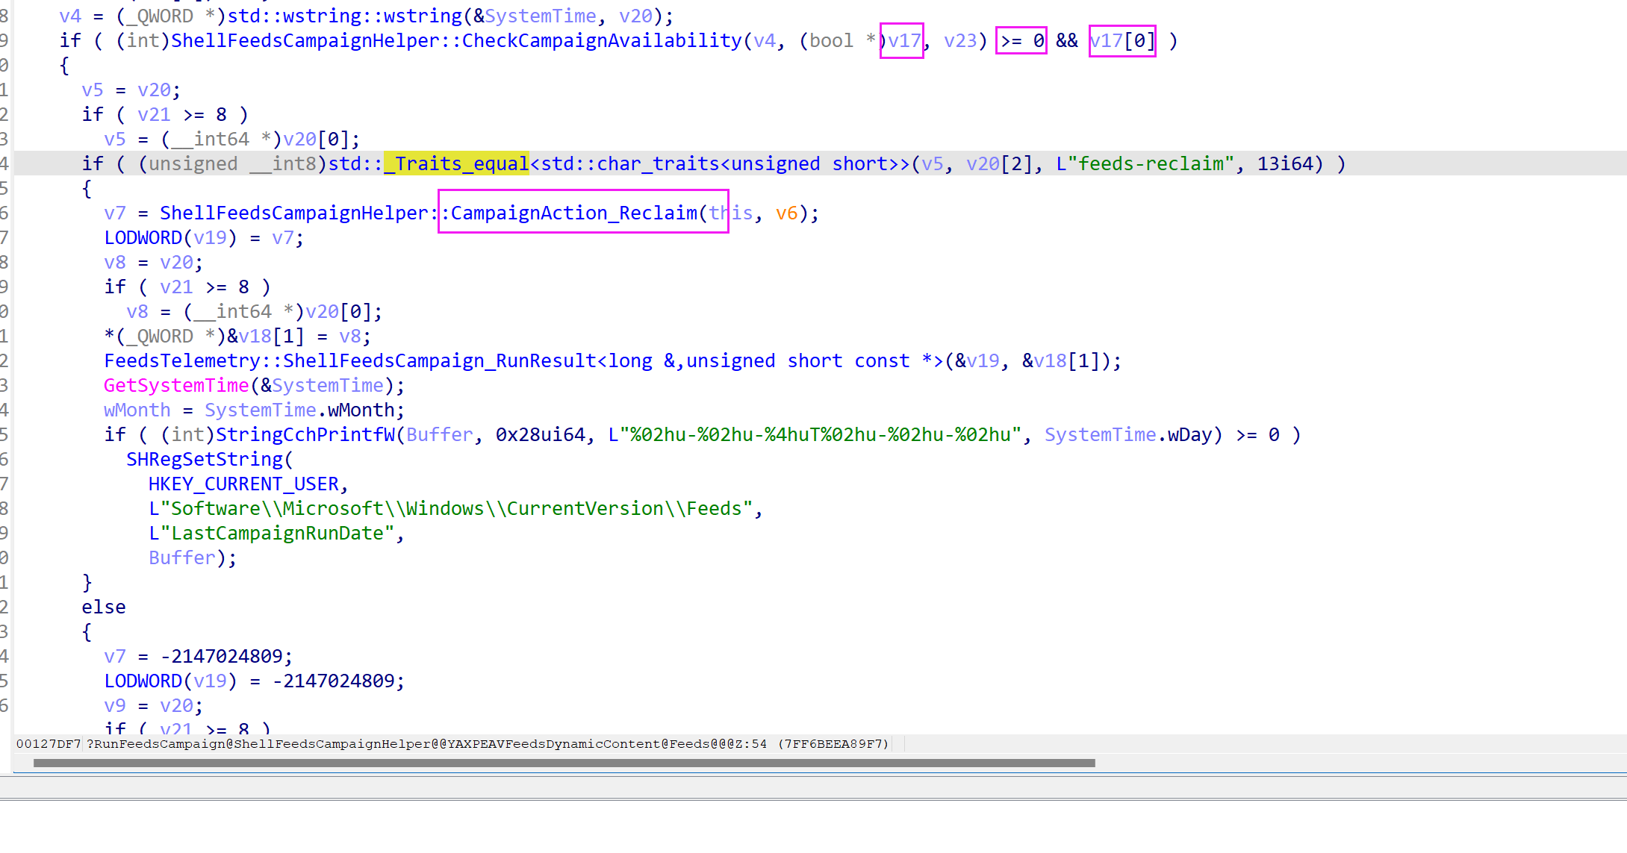The image size is (1627, 853).
Task: Click the SHRegSetString function name
Action: click(205, 459)
